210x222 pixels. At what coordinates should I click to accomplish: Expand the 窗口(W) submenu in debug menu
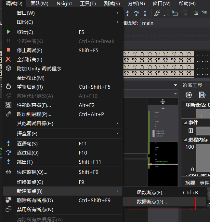(62, 13)
